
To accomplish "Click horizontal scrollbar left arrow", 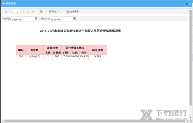I will [2, 121].
